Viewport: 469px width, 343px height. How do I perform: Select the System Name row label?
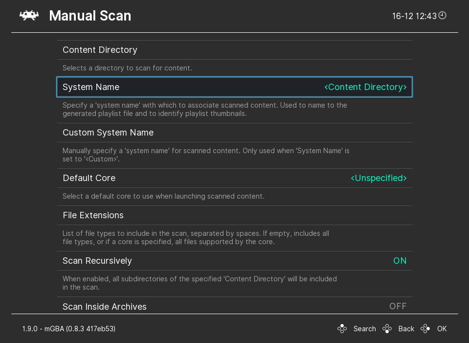[91, 87]
